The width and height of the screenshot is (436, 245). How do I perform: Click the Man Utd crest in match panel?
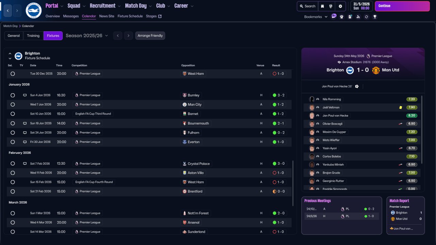tap(376, 70)
